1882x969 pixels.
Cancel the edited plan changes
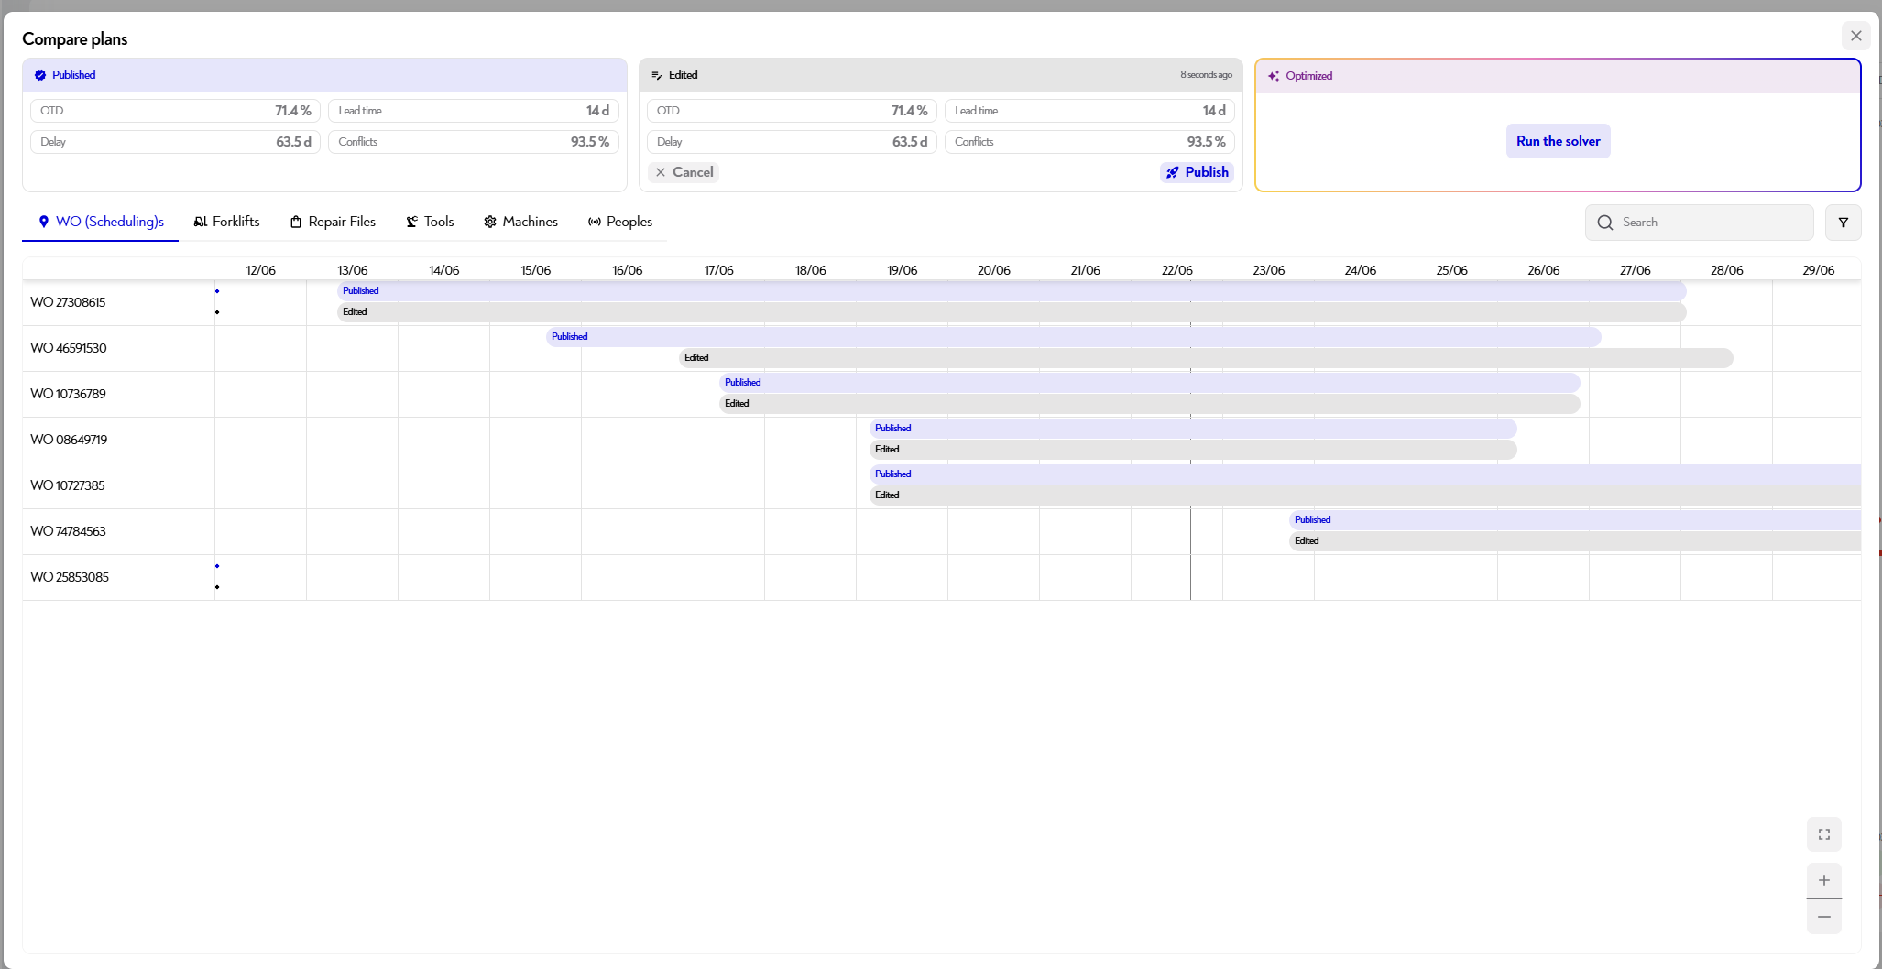coord(684,172)
